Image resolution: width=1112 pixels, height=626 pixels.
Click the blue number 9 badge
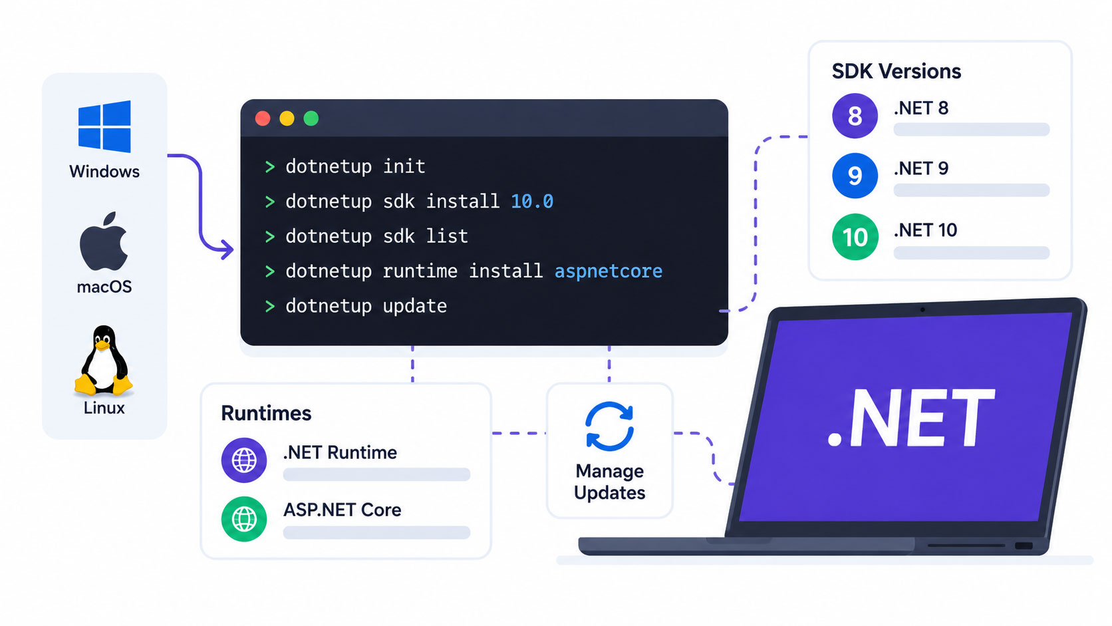coord(855,176)
